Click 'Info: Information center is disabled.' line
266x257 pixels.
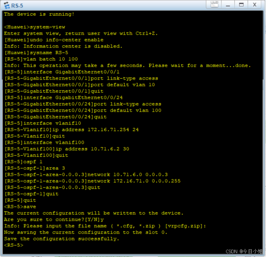click(x=63, y=46)
